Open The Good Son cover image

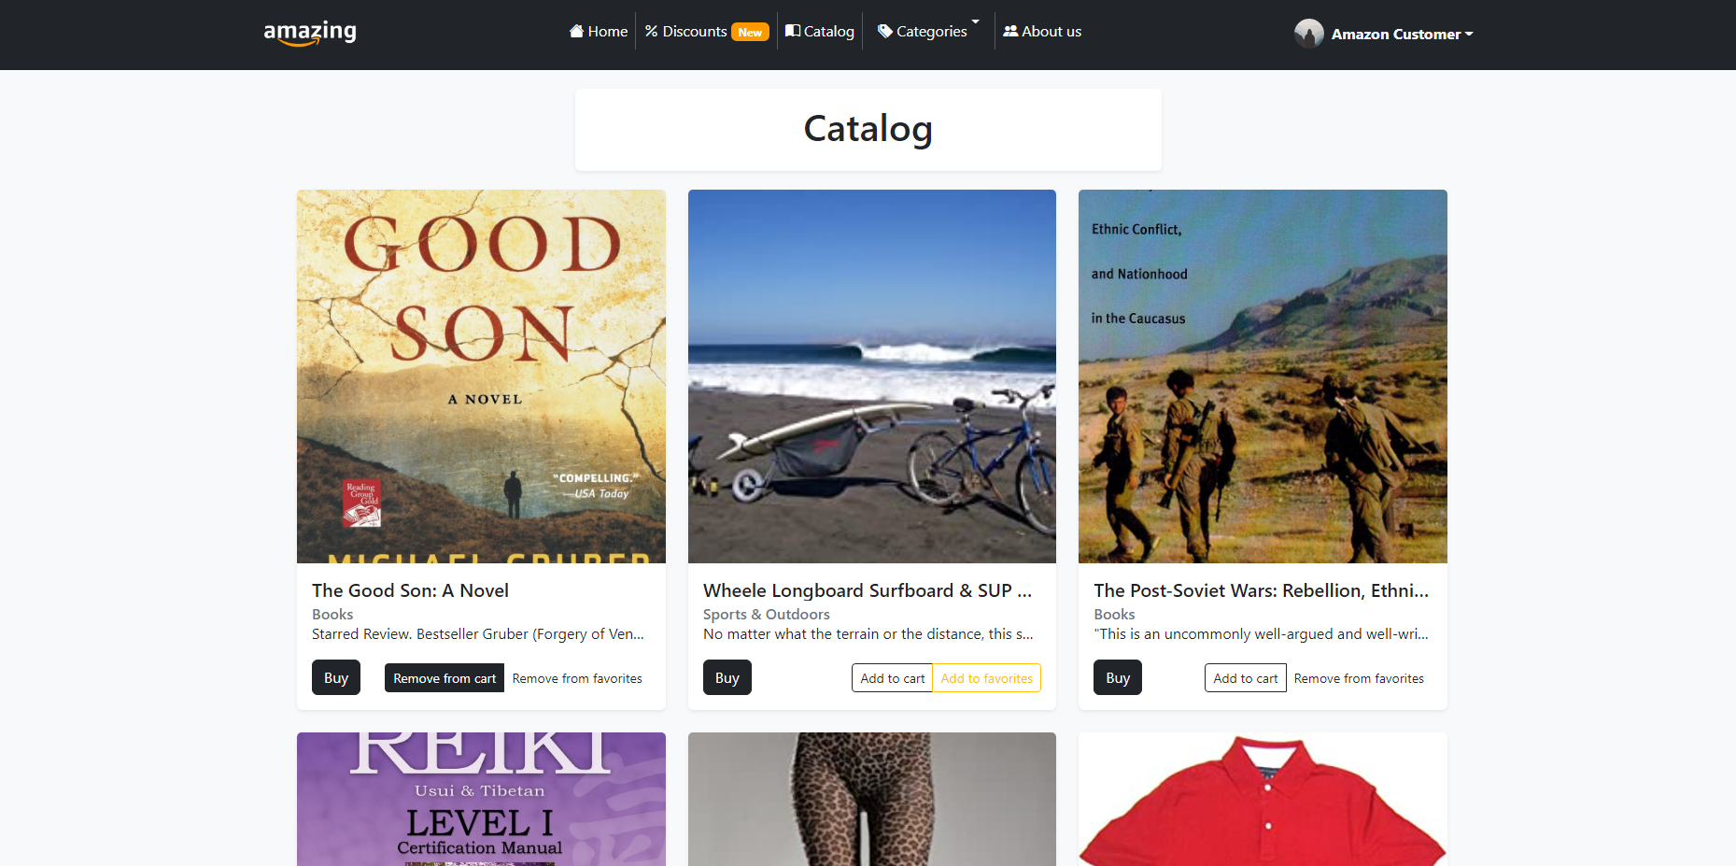pos(481,376)
